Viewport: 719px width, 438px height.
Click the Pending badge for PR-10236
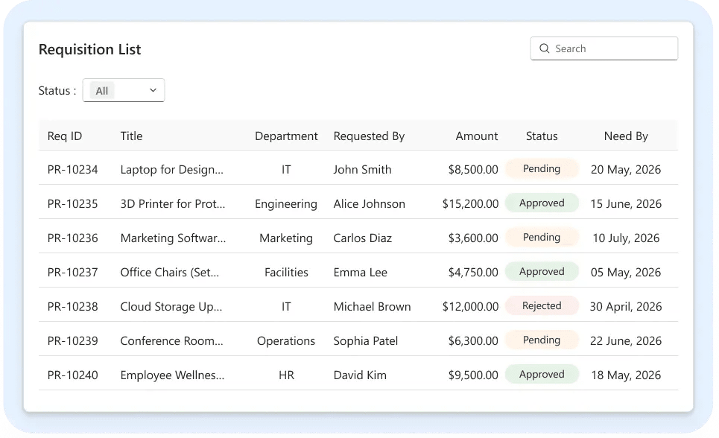pos(542,237)
